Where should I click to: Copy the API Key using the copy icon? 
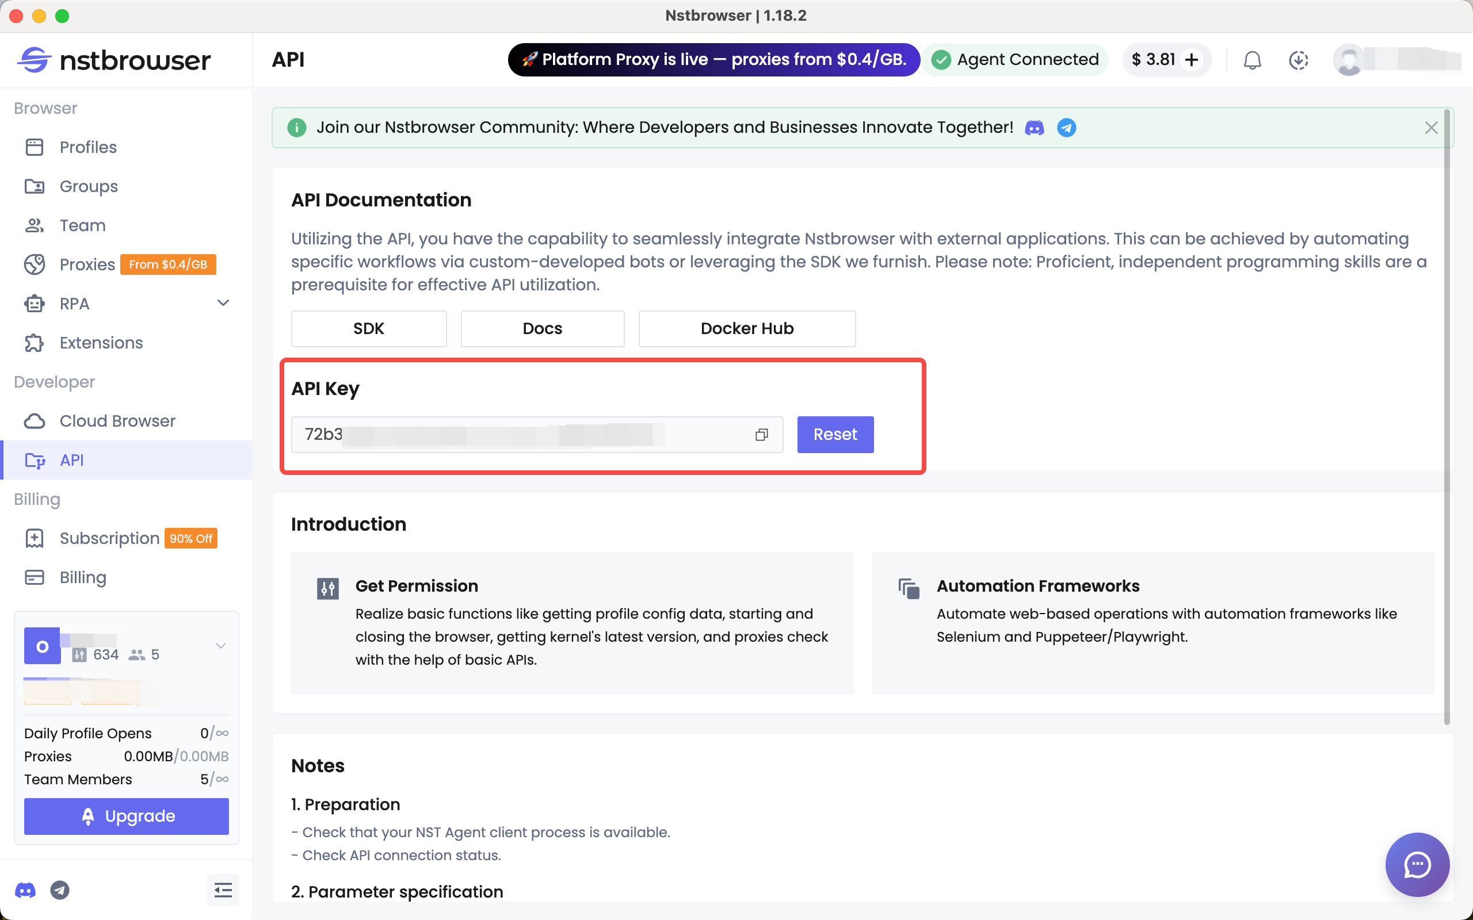click(x=761, y=435)
